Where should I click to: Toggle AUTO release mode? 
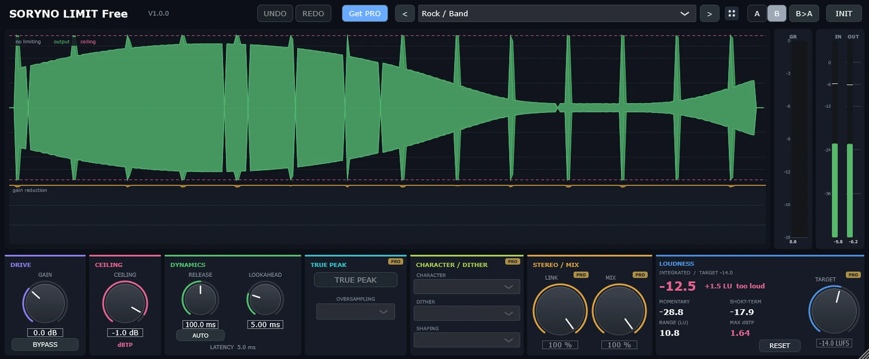(x=200, y=336)
